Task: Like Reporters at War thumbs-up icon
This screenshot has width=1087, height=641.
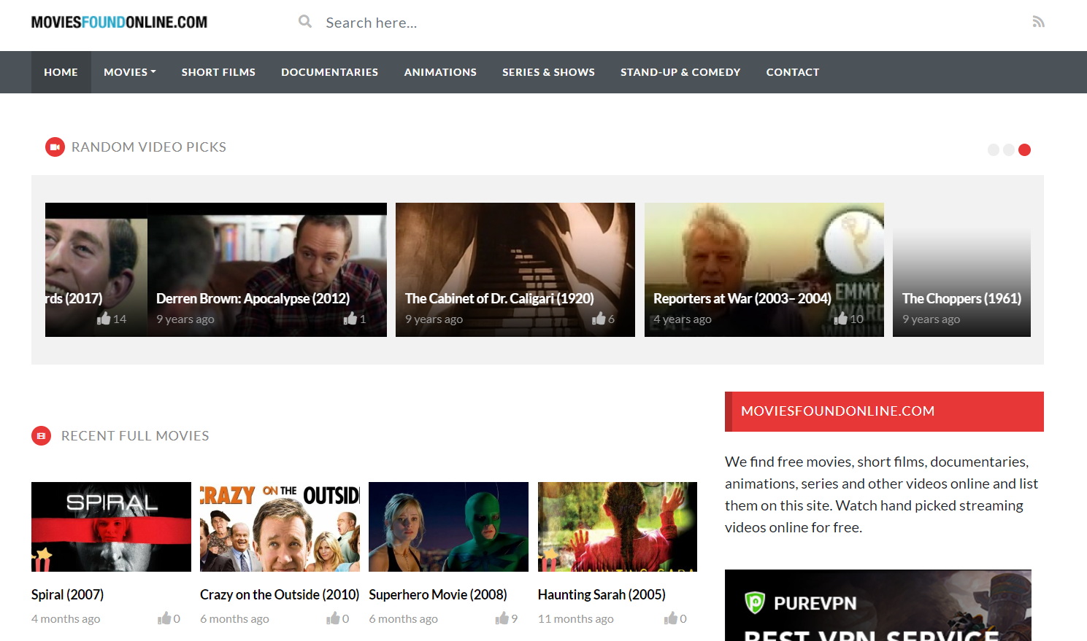Action: pyautogui.click(x=841, y=319)
